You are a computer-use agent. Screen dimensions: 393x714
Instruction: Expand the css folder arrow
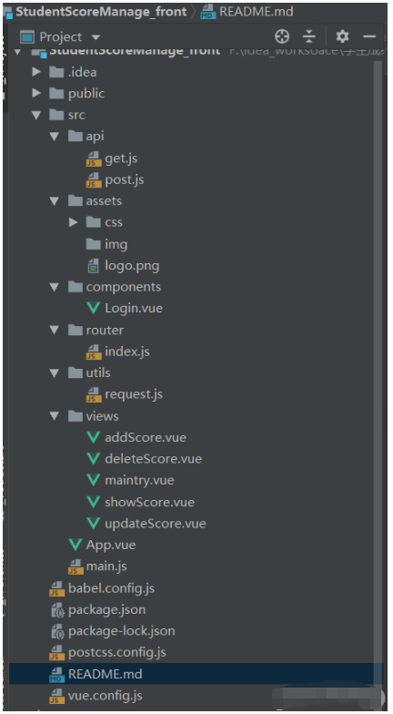coord(73,222)
